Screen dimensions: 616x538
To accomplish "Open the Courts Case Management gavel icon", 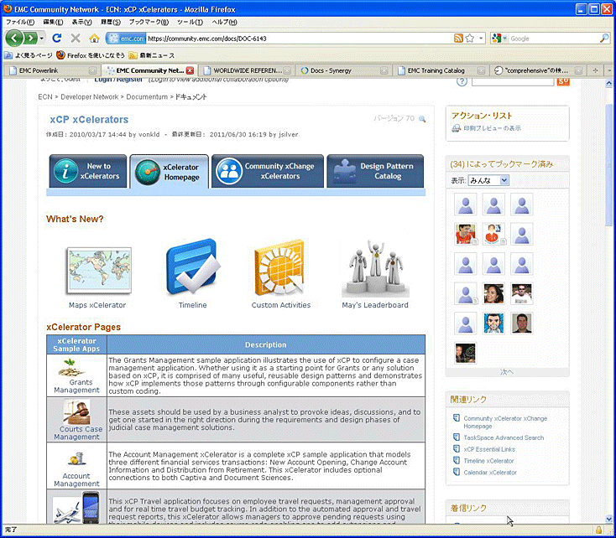I will pos(76,413).
